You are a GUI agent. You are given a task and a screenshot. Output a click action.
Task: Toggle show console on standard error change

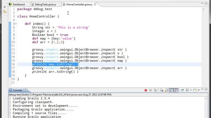click(176, 90)
